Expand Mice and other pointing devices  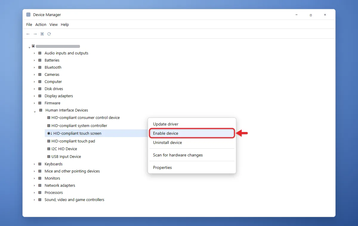34,171
